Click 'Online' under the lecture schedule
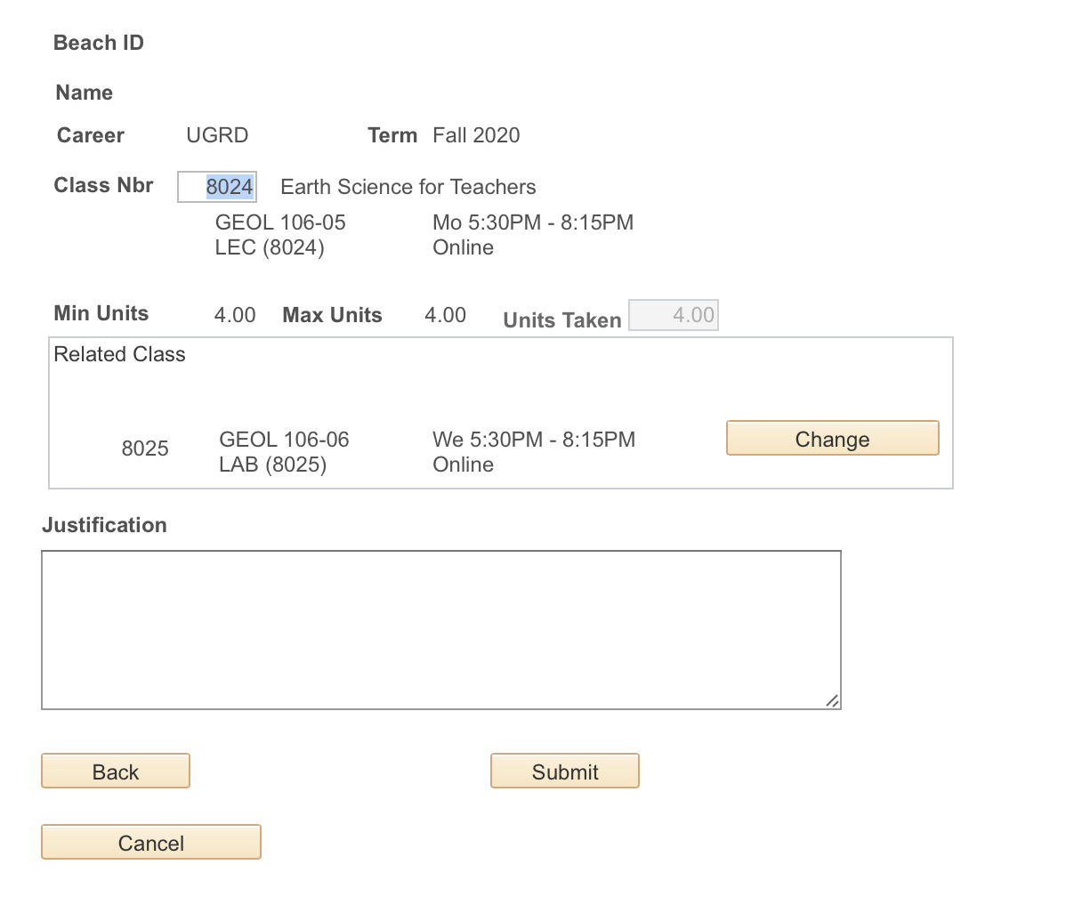Viewport: 1066px width, 897px height. [463, 247]
